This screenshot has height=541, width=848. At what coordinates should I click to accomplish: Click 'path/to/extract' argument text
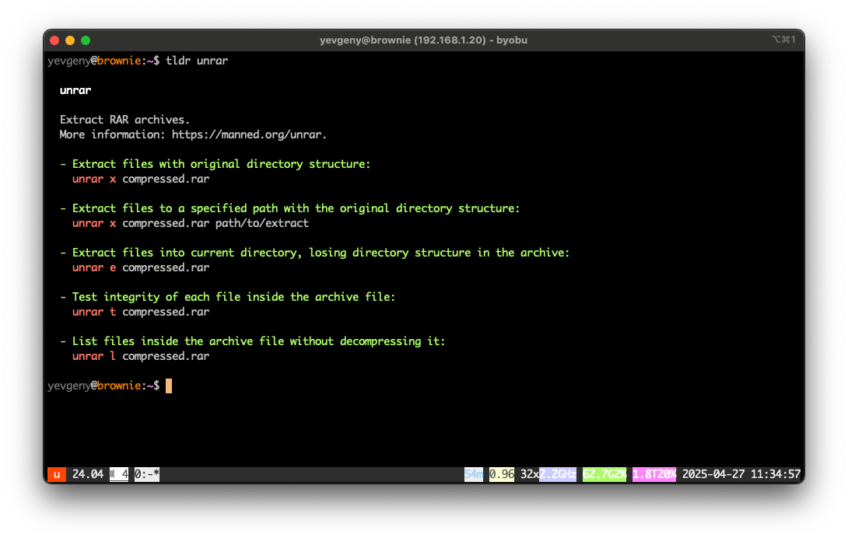[x=261, y=223]
